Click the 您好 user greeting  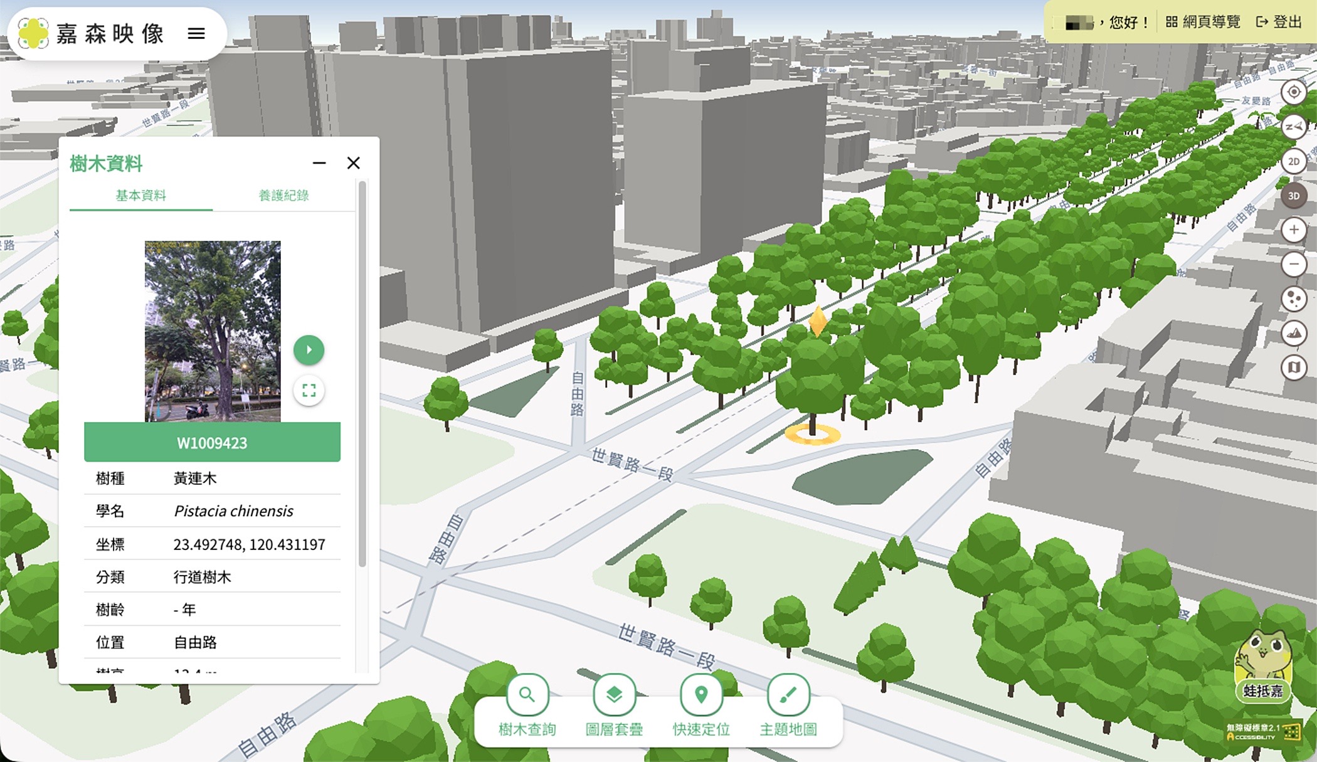(1129, 23)
